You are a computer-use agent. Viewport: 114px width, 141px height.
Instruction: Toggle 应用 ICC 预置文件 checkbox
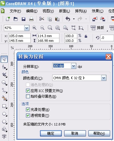(x=28, y=91)
